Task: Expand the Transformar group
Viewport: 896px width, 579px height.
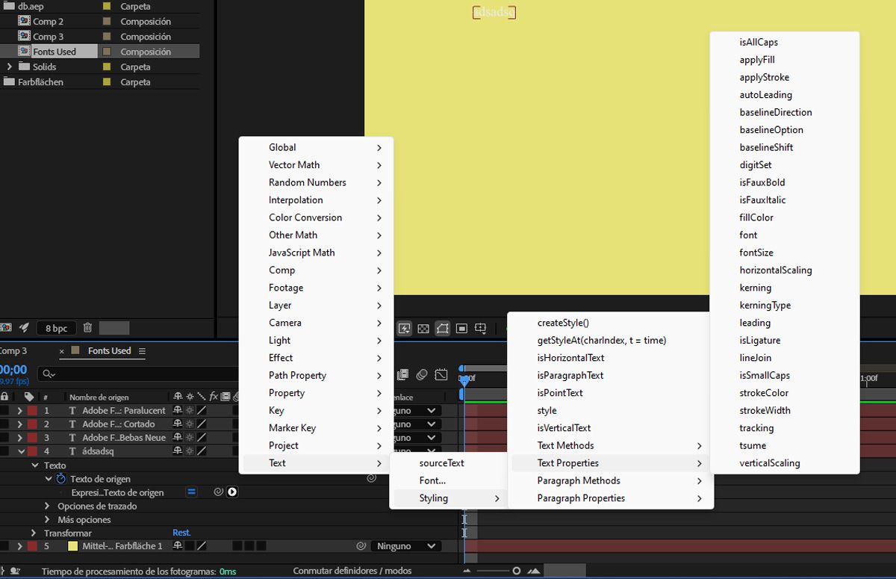Action: [34, 533]
